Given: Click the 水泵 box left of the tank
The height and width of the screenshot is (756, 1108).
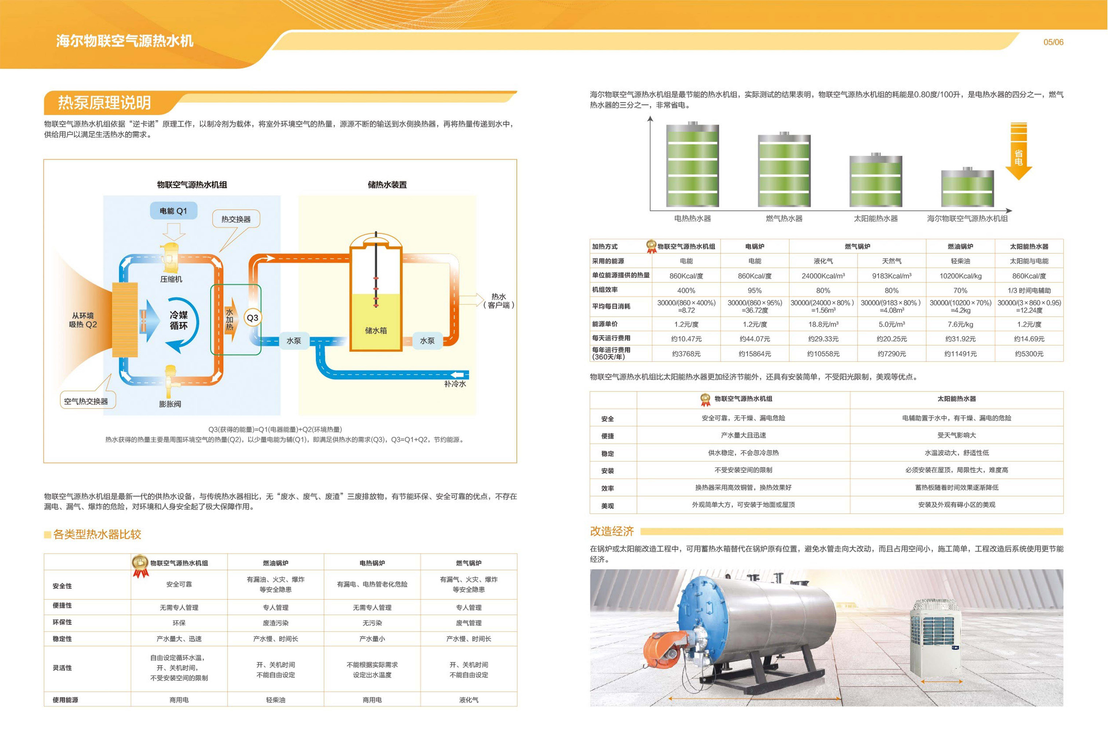Looking at the screenshot, I should coord(294,341).
